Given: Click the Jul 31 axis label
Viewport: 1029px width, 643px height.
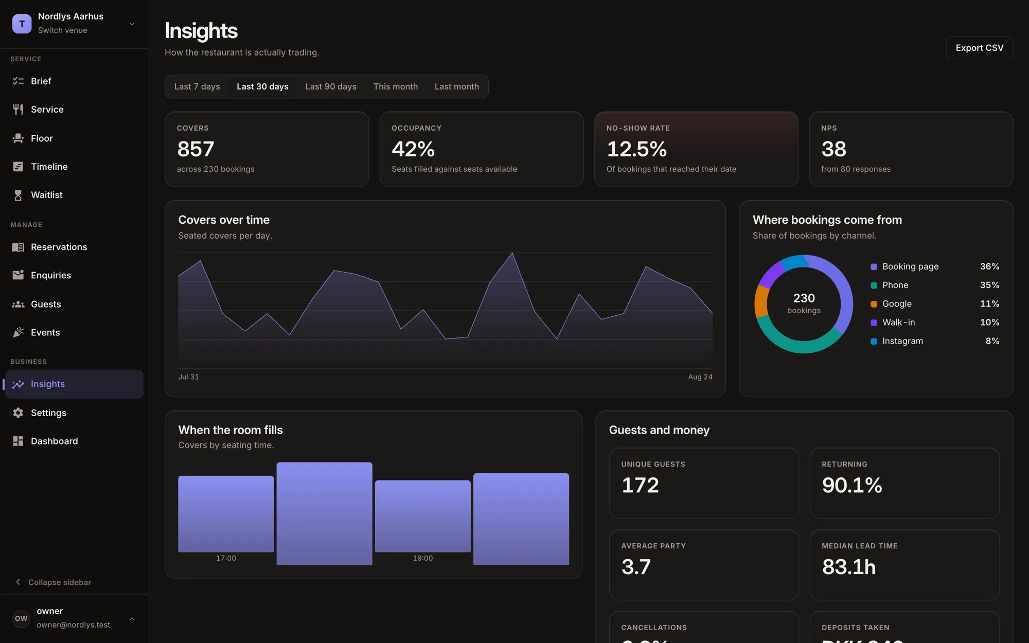Looking at the screenshot, I should (x=188, y=377).
